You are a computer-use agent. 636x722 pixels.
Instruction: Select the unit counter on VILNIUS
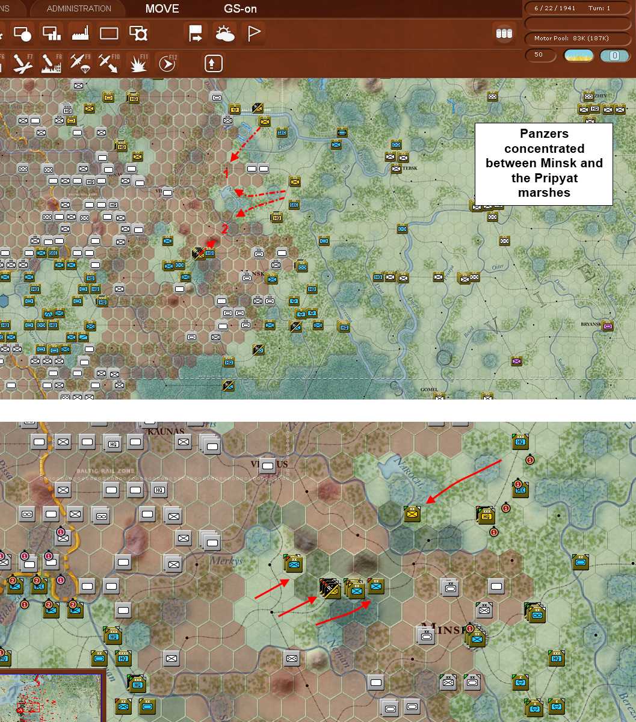(x=268, y=465)
